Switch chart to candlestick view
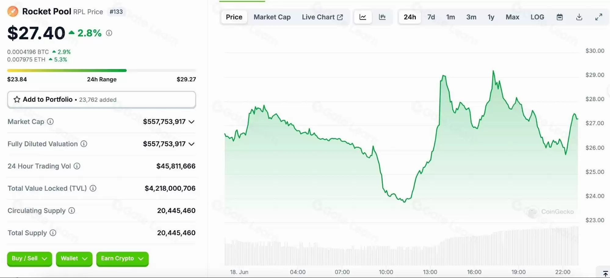The width and height of the screenshot is (610, 278). [382, 17]
